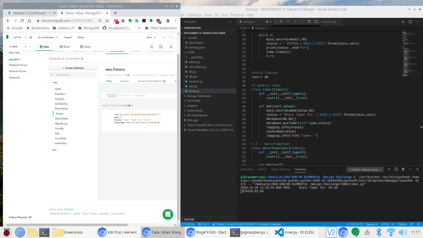
Task: Click the Namespaces search field
Action: (x=73, y=75)
